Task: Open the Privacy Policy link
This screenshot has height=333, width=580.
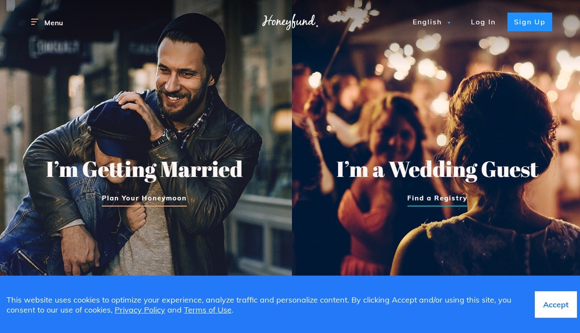Action: (x=140, y=310)
